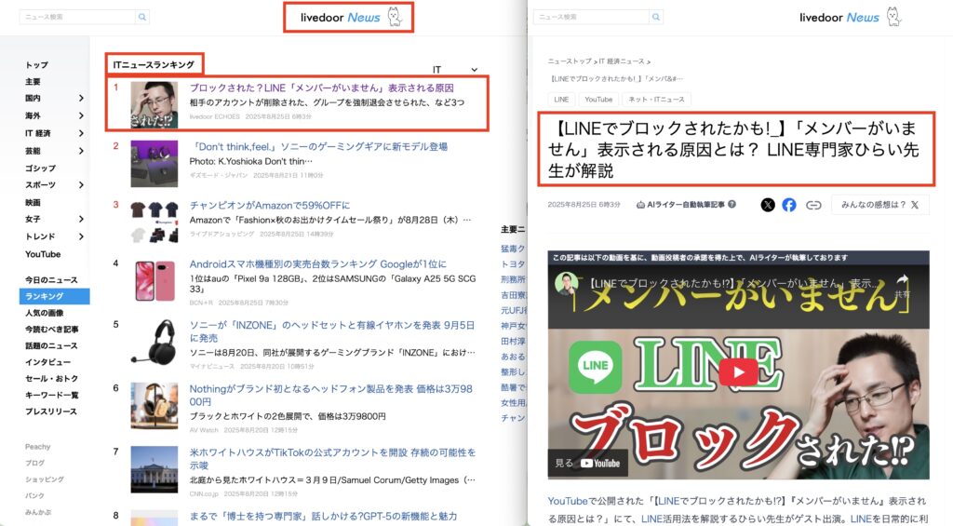
Task: Open 今読むべき記事 in sidebar
Action: pos(52,329)
